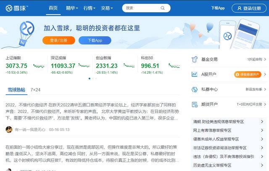Screen dimensions: 269x171
Task: Click chevron of 网上有害信息举报专区
Action: tap(262, 130)
